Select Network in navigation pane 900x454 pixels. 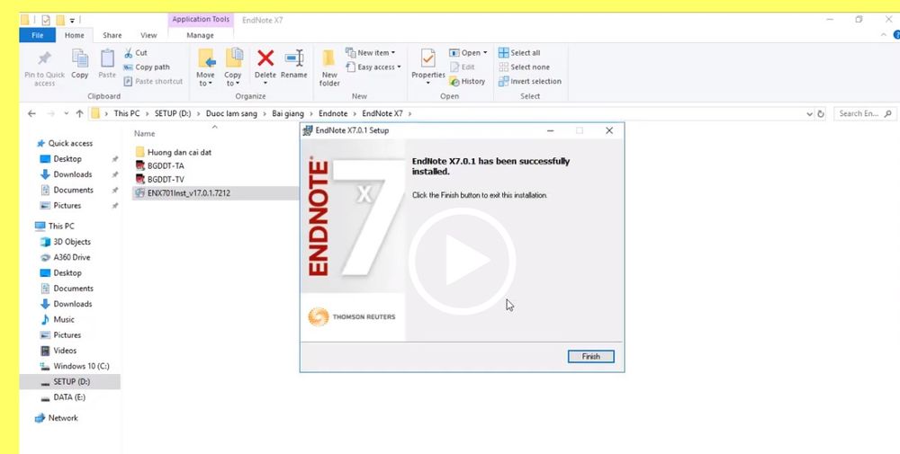(x=56, y=418)
